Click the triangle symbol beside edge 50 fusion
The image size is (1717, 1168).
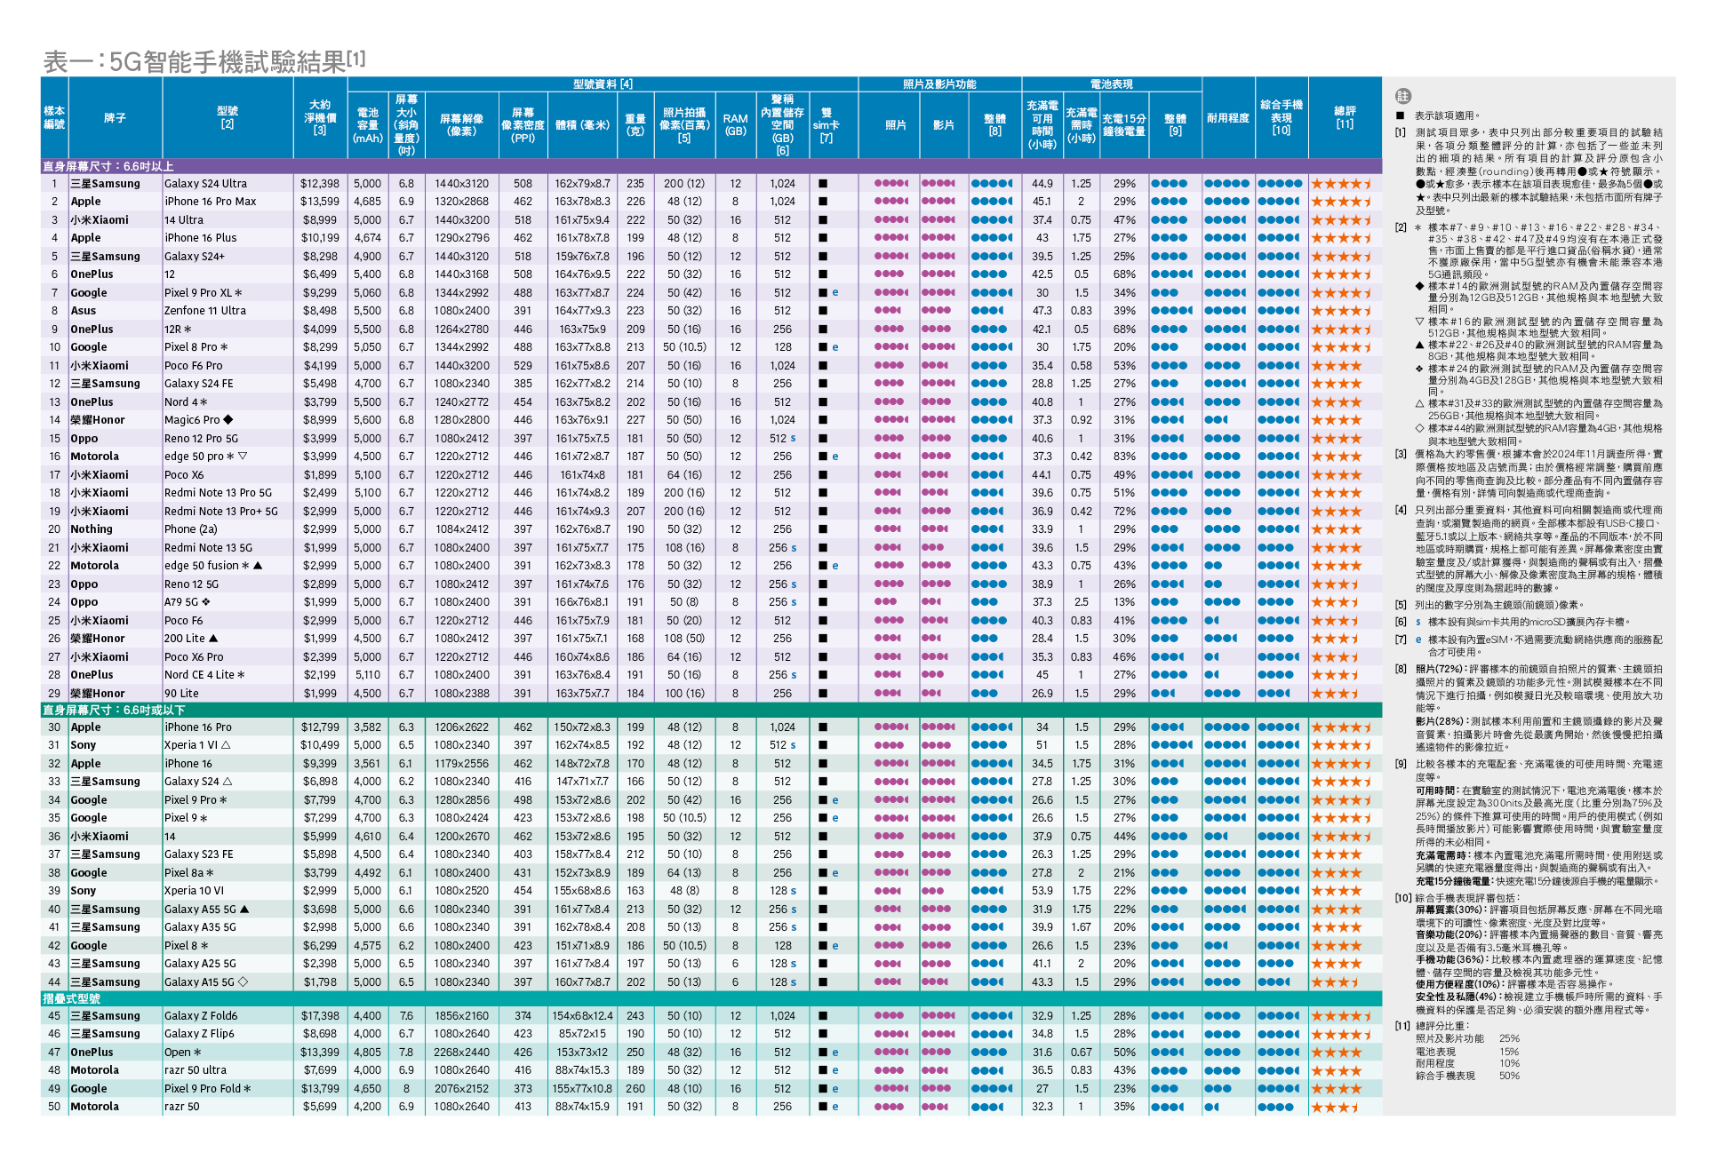point(258,566)
